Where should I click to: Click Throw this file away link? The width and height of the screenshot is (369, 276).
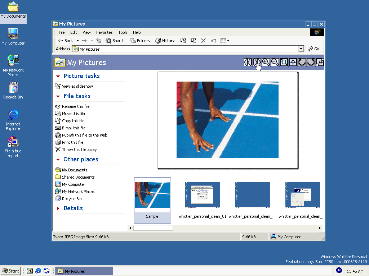point(79,149)
